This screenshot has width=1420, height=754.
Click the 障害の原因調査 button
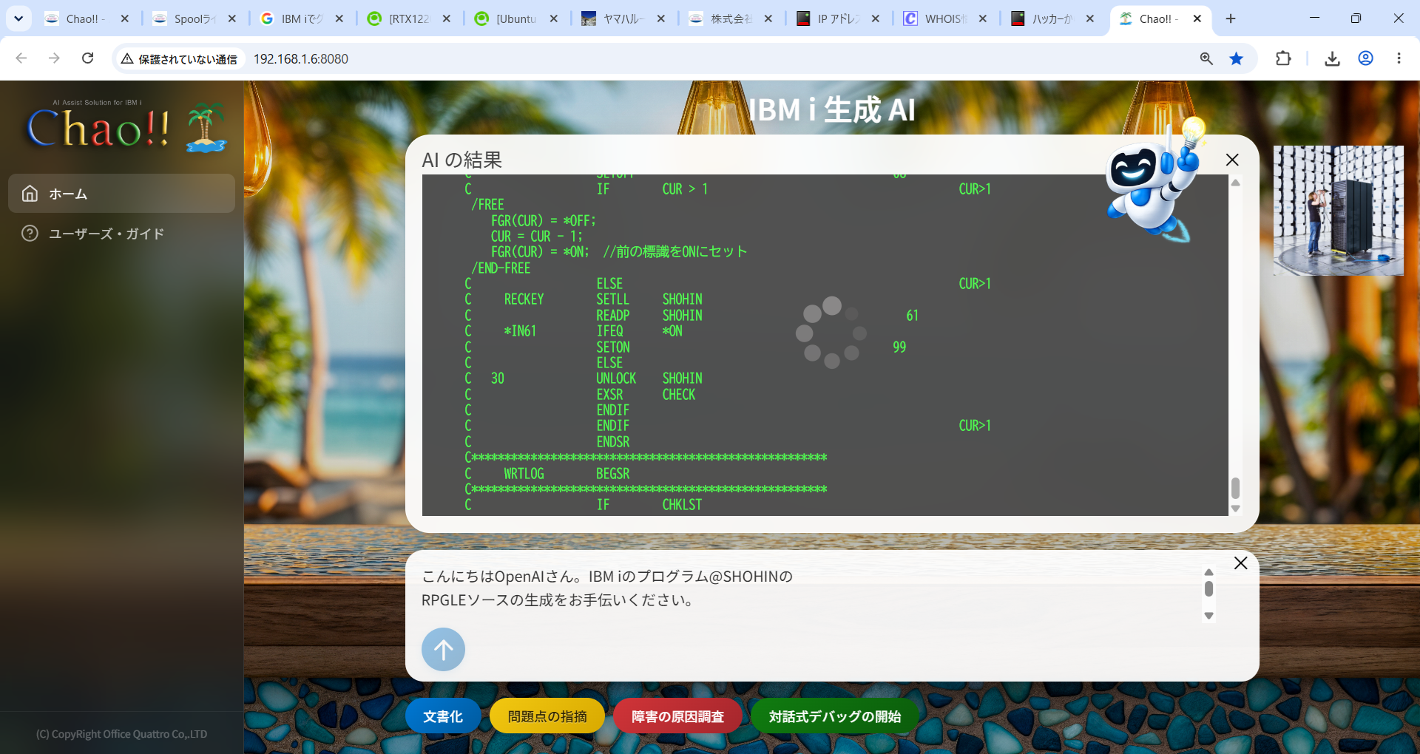(x=677, y=716)
